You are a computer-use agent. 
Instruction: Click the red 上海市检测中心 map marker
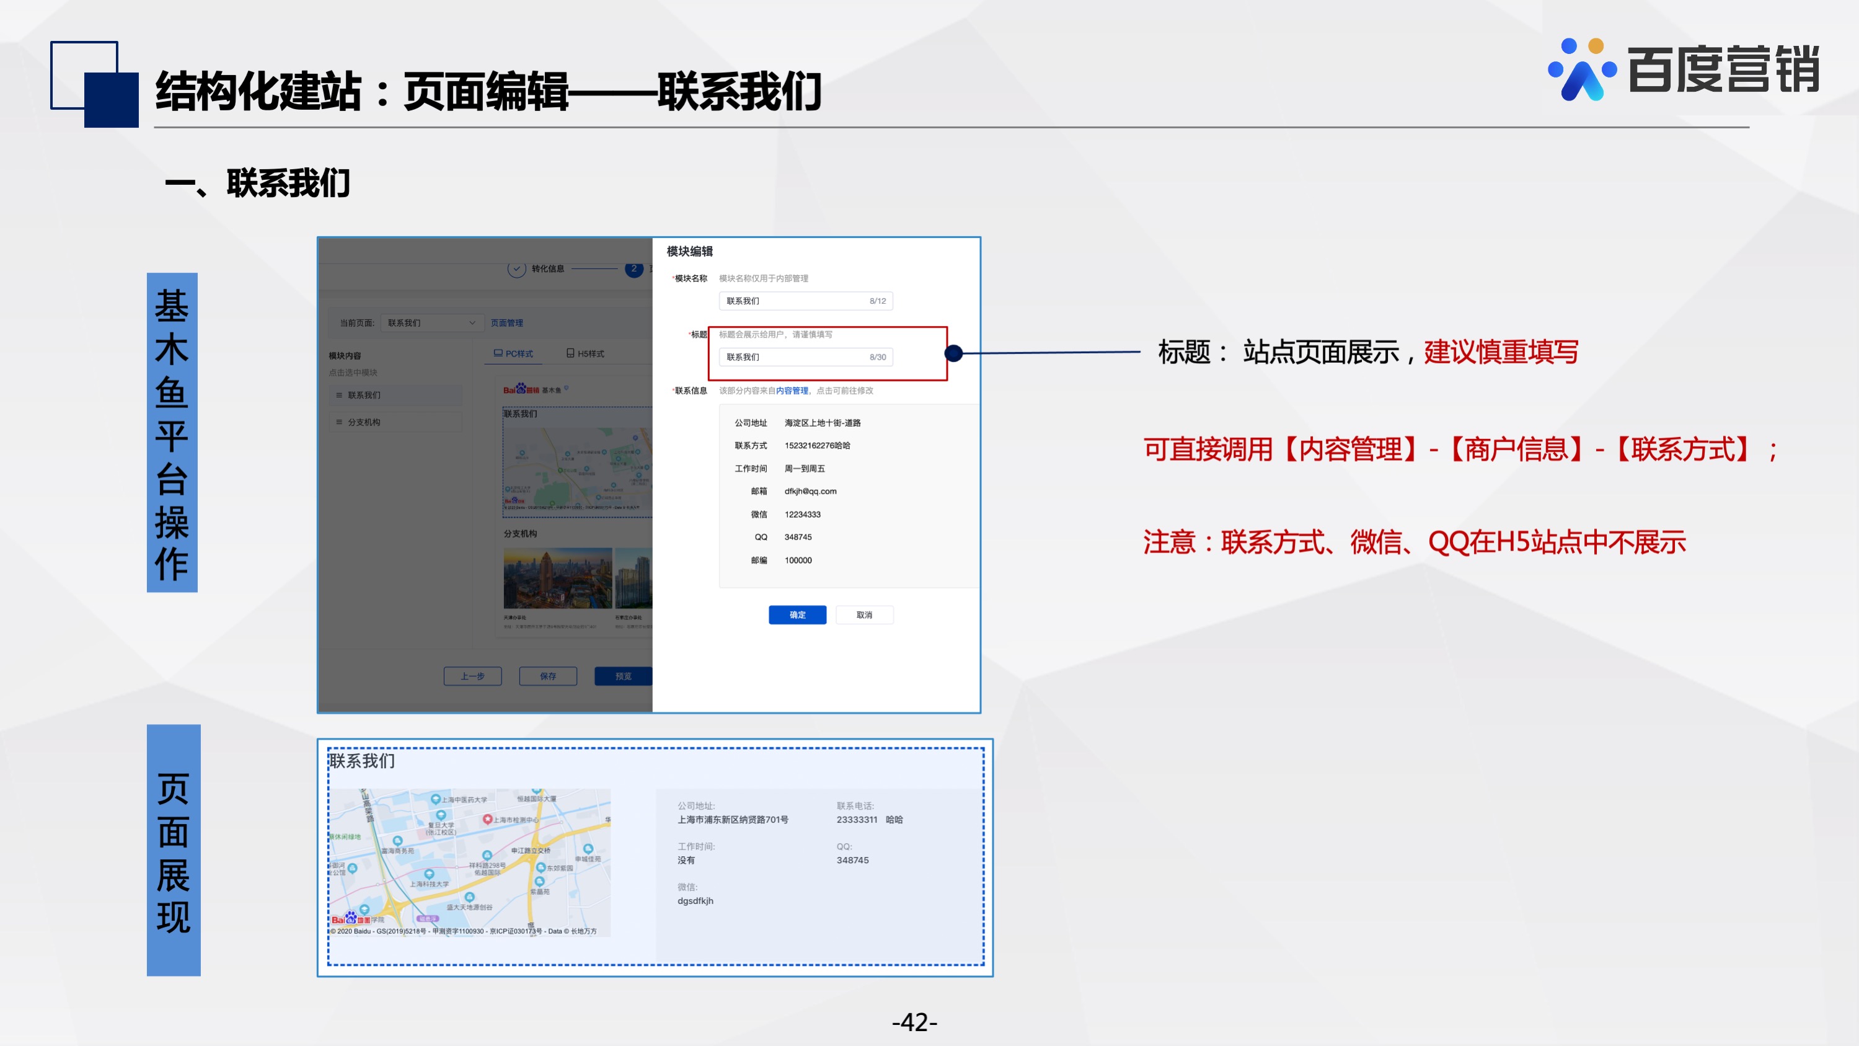[x=487, y=819]
